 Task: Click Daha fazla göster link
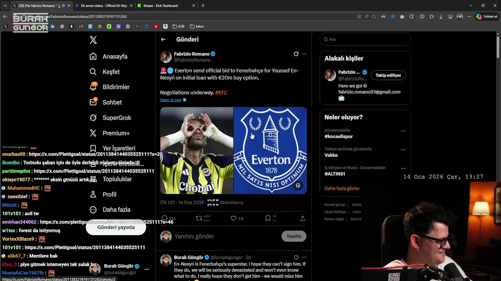[x=342, y=189]
